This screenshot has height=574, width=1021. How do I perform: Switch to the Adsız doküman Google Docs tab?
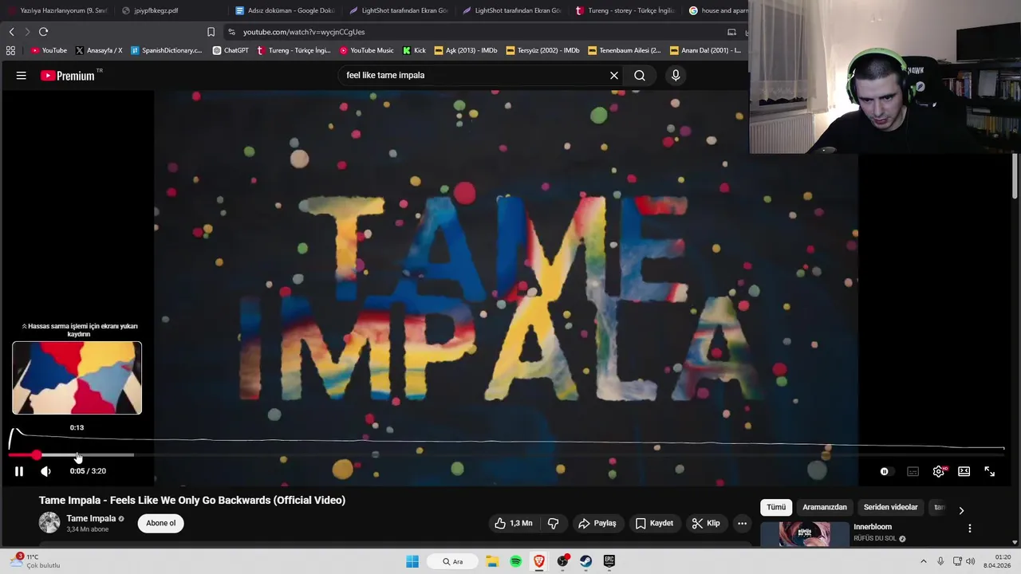[285, 10]
